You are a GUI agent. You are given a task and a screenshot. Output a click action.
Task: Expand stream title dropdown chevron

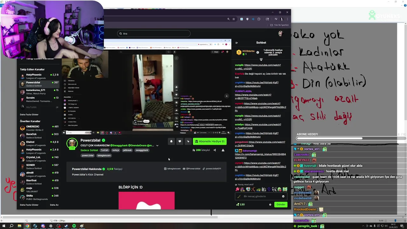157,146
